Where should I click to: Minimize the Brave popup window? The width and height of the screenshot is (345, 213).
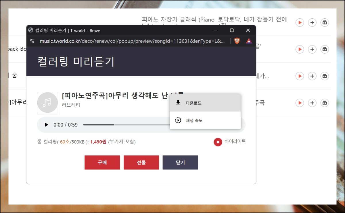[x=216, y=30]
